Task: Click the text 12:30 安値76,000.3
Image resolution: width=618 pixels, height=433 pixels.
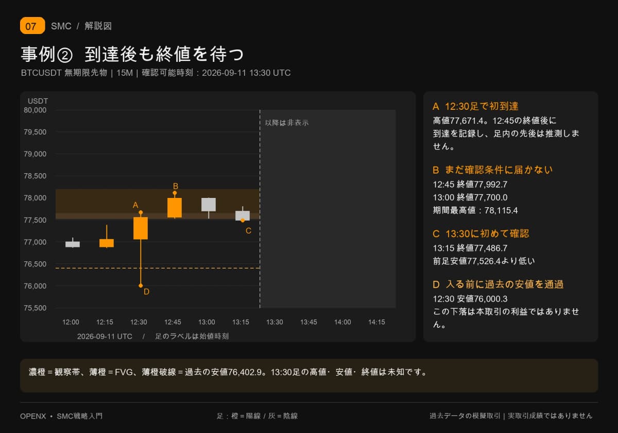Action: click(x=470, y=298)
